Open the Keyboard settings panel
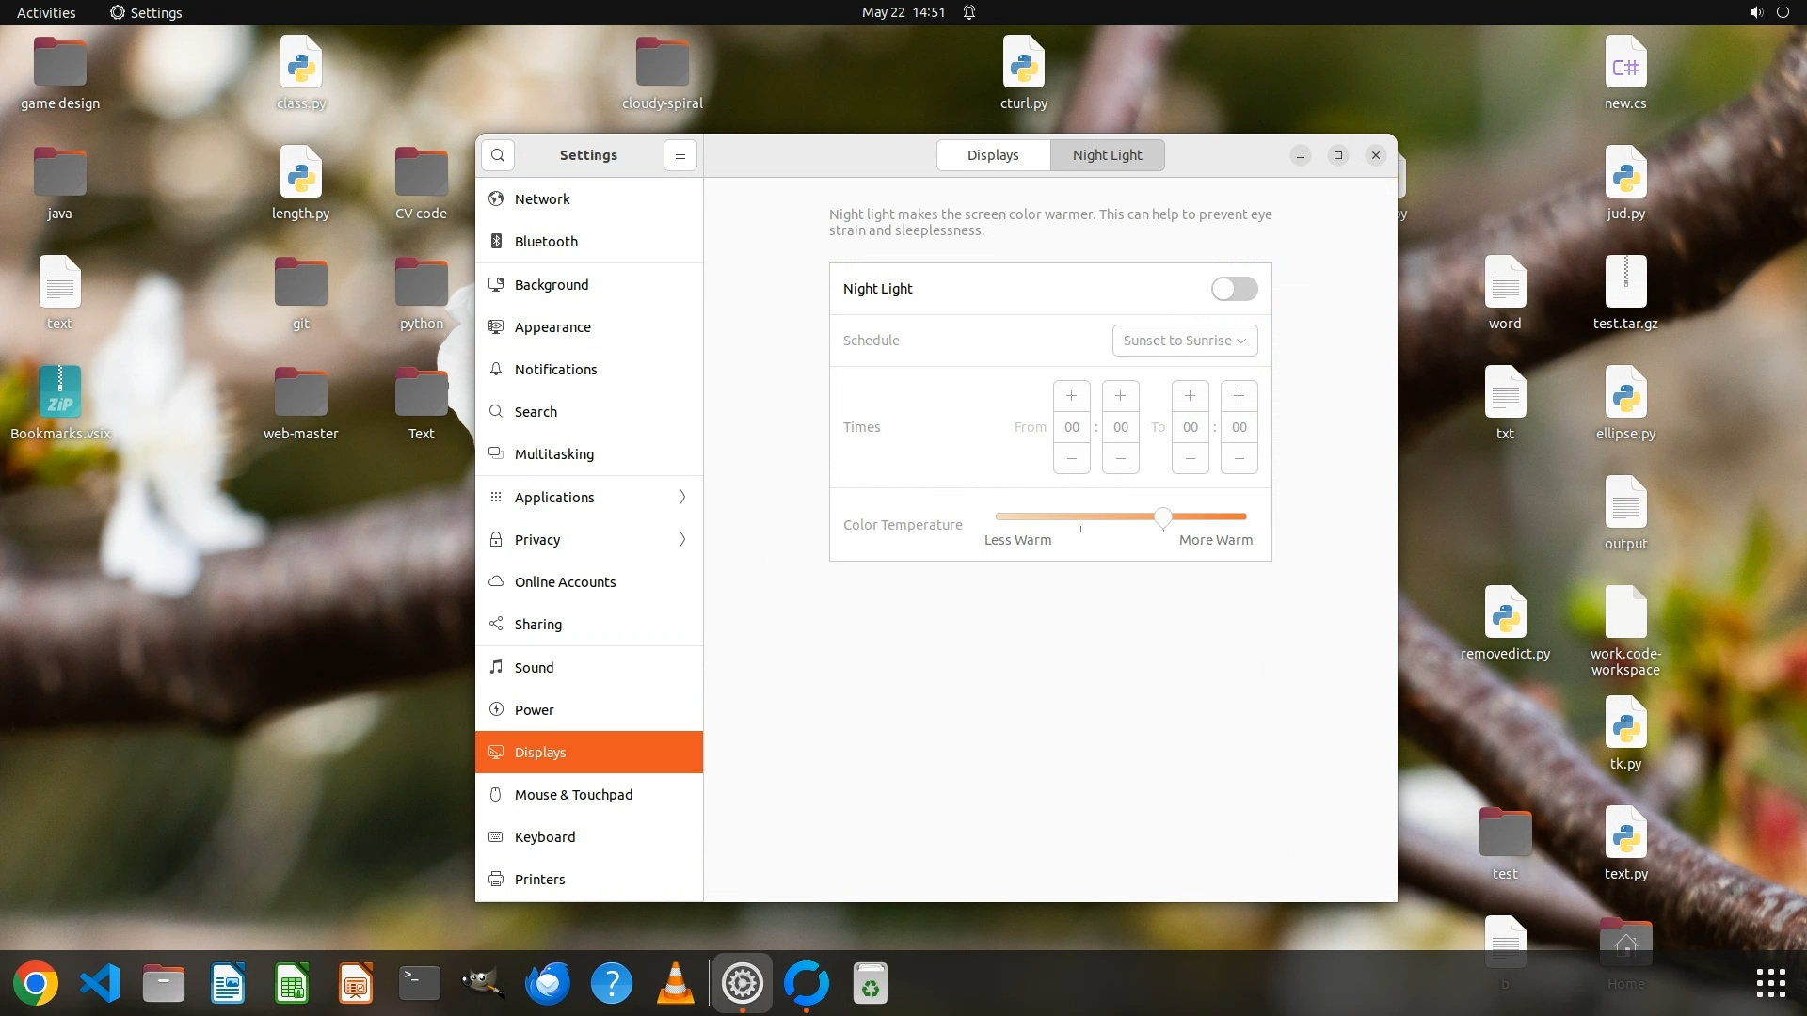 [544, 837]
